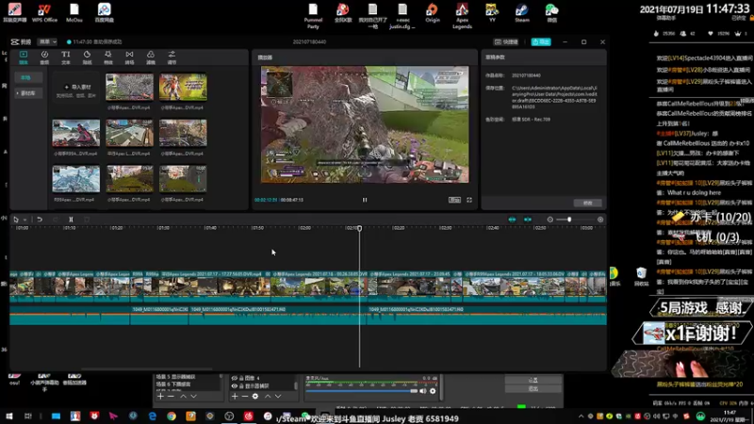This screenshot has width=754, height=424.
Task: Adjust the OBS audio mixer volume slider
Action: [362, 391]
